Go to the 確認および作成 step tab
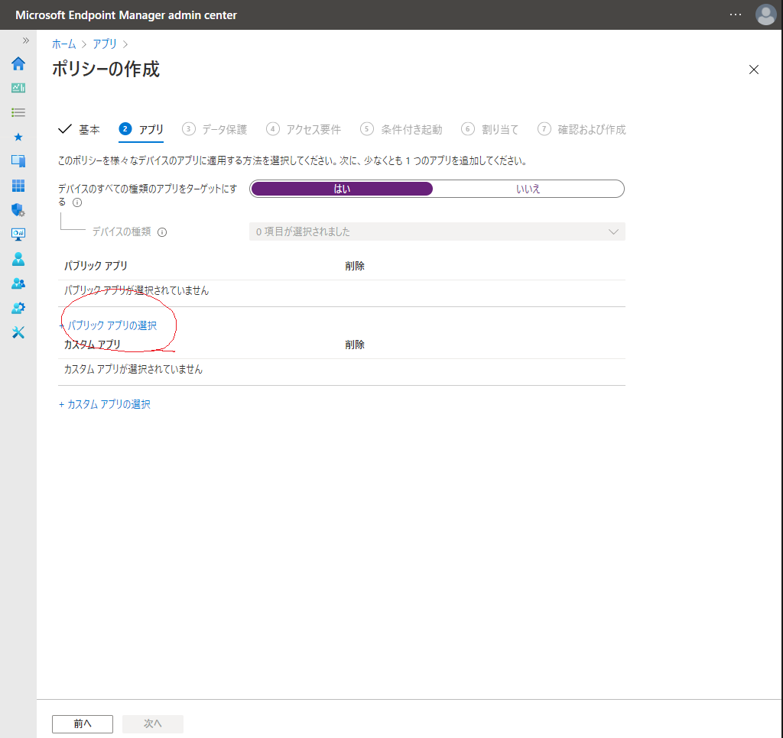 pyautogui.click(x=582, y=130)
